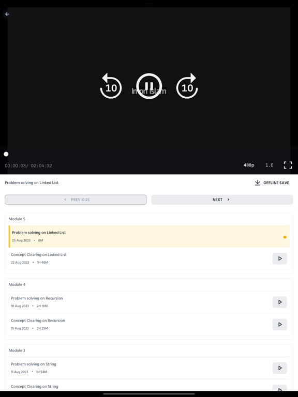Rewind video 10 seconds
Screen dimensions: 298x397
(x=111, y=86)
